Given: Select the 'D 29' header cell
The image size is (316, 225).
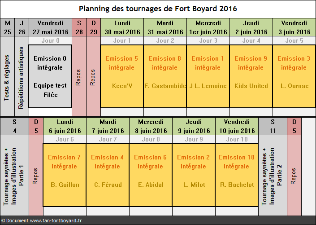Looking at the screenshot, I should click(94, 27).
